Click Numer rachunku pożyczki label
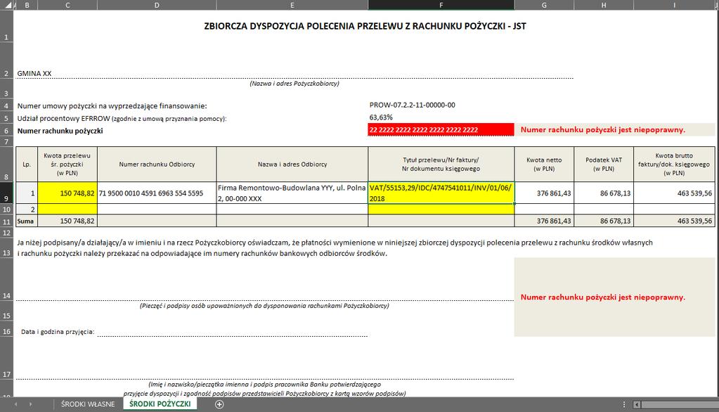This screenshot has width=719, height=412. 60,131
